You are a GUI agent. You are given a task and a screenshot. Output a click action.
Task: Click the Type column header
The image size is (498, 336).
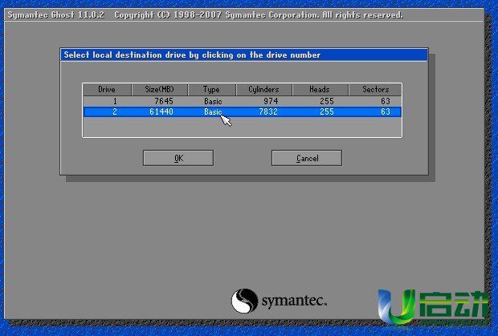(x=212, y=89)
